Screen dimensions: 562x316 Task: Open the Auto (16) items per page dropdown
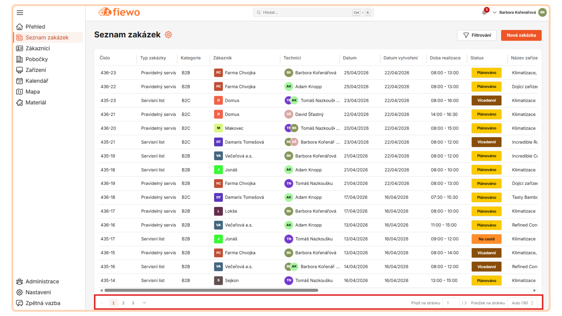522,303
